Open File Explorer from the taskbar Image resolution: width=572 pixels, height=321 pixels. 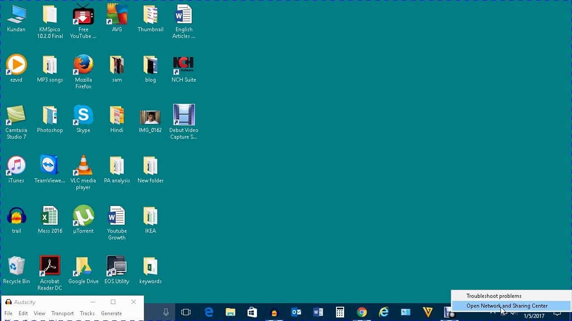[x=231, y=312]
